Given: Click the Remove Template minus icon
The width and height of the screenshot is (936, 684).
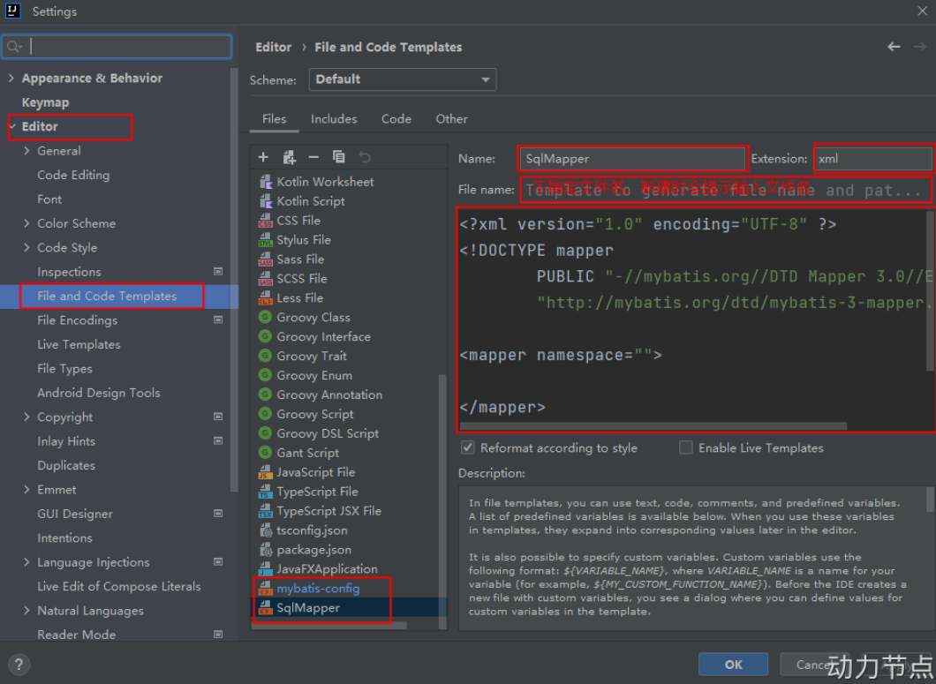Looking at the screenshot, I should pyautogui.click(x=313, y=157).
